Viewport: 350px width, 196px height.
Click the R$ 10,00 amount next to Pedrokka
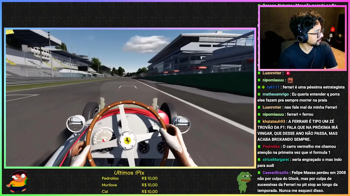coord(150,178)
